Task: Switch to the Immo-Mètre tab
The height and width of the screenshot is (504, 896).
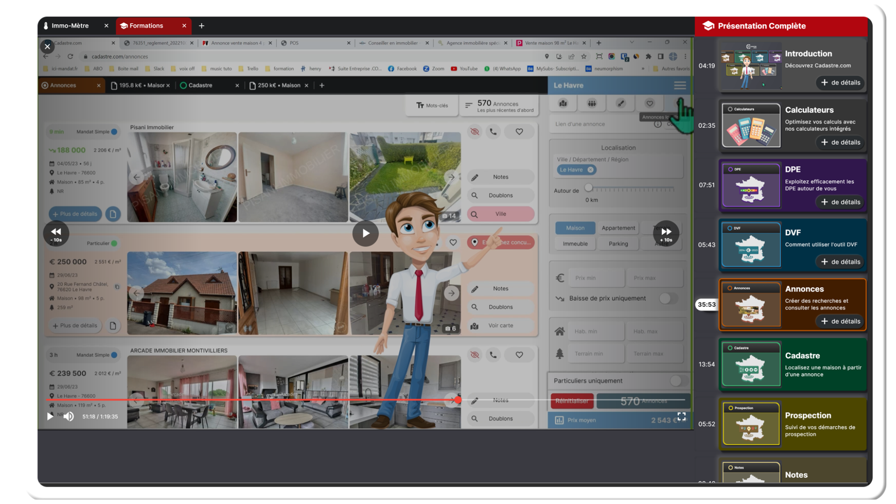Action: 70,26
